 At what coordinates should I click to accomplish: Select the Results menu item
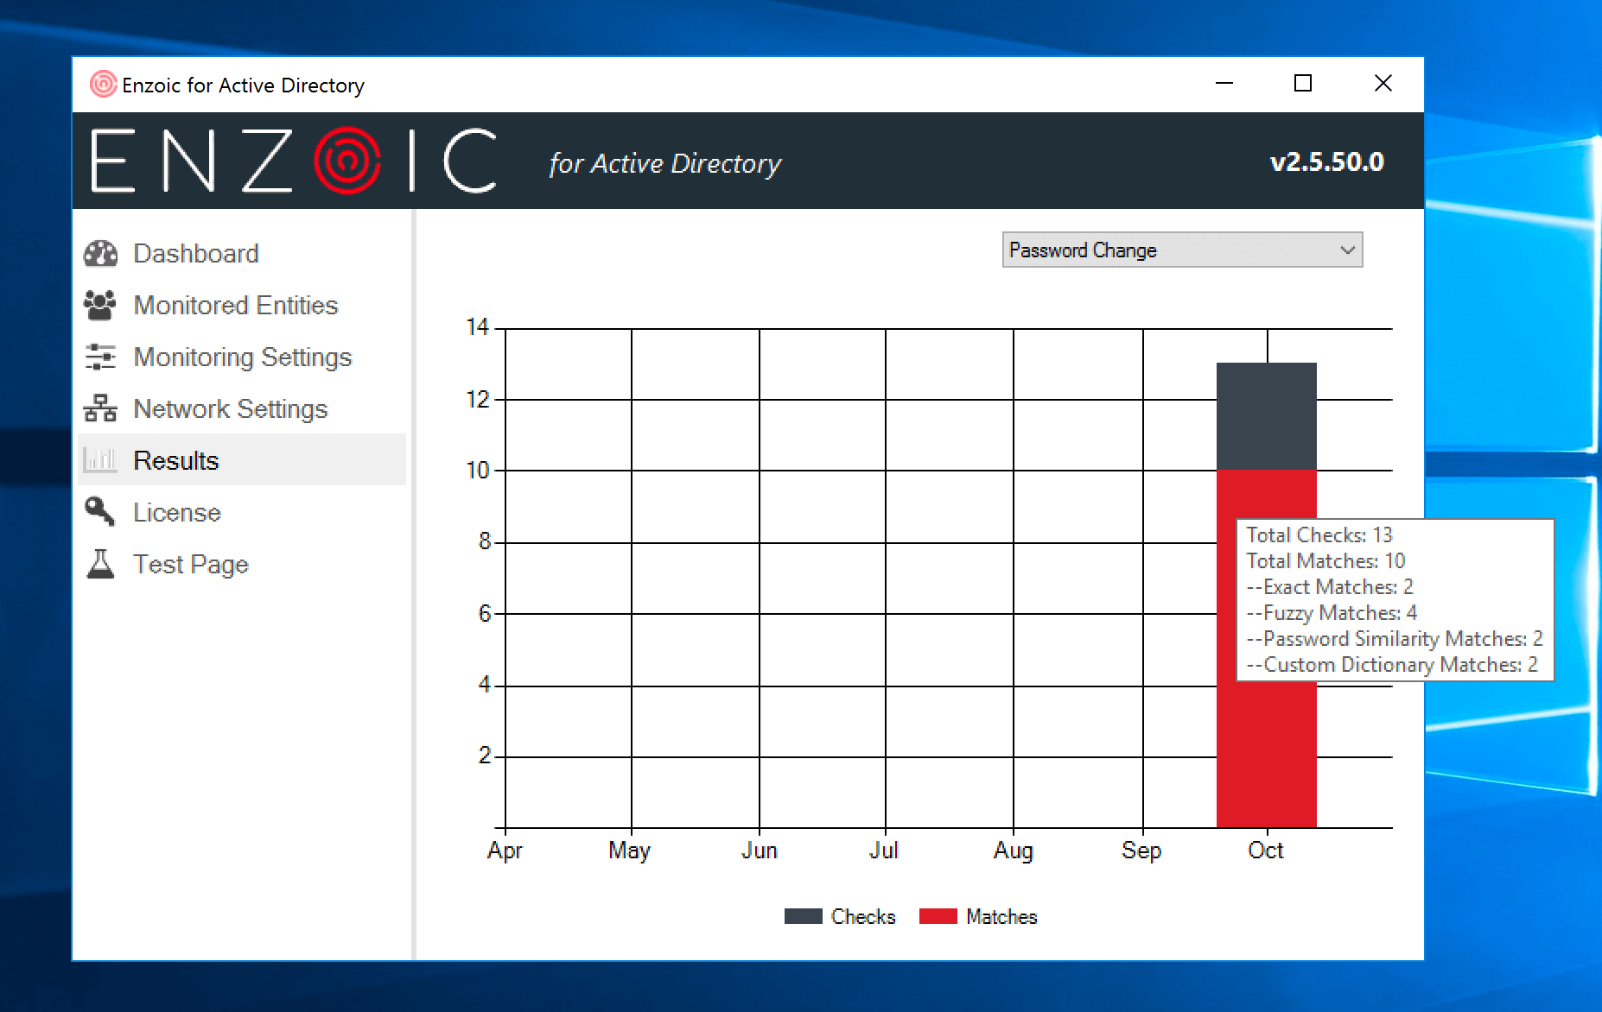pos(242,460)
